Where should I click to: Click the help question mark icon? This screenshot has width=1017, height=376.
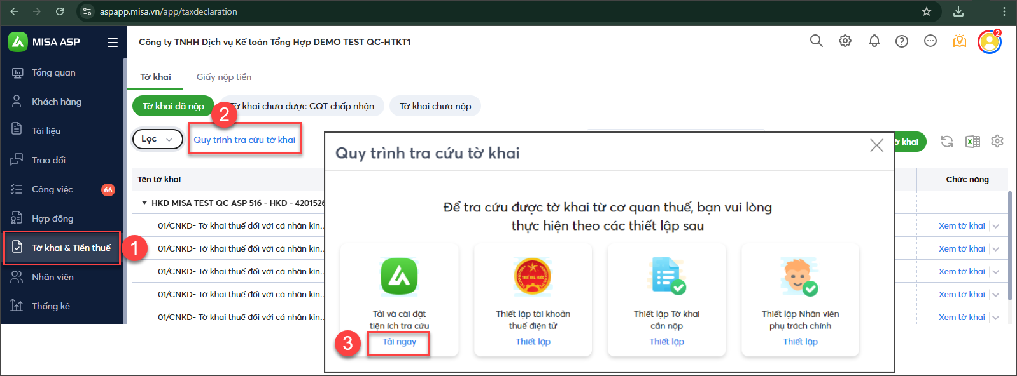coord(902,41)
